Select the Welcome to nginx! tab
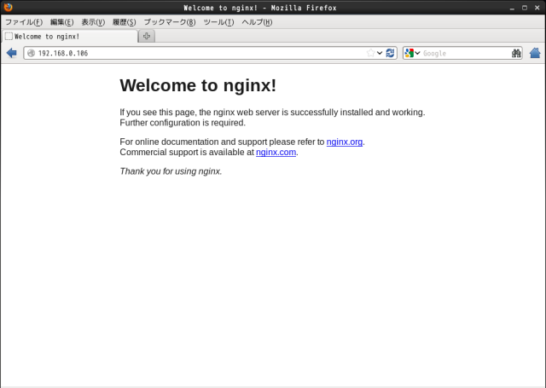The width and height of the screenshot is (546, 388). click(x=70, y=36)
